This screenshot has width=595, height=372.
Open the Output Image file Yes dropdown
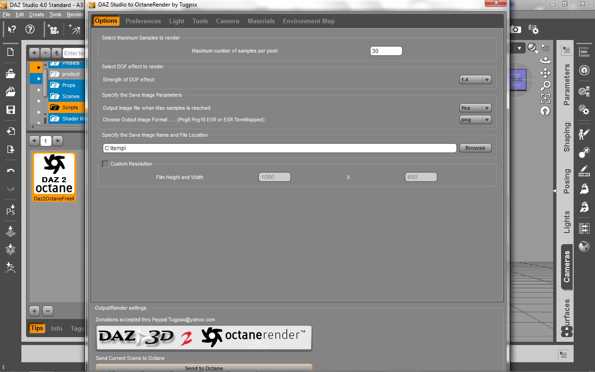coord(475,108)
